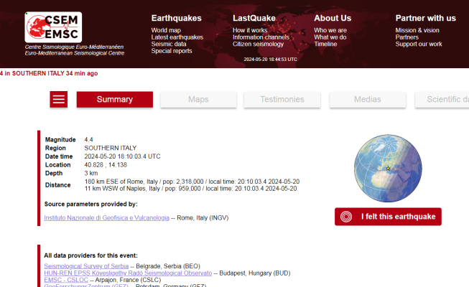
Task: Open the hamburger menu button
Action: pyautogui.click(x=59, y=100)
